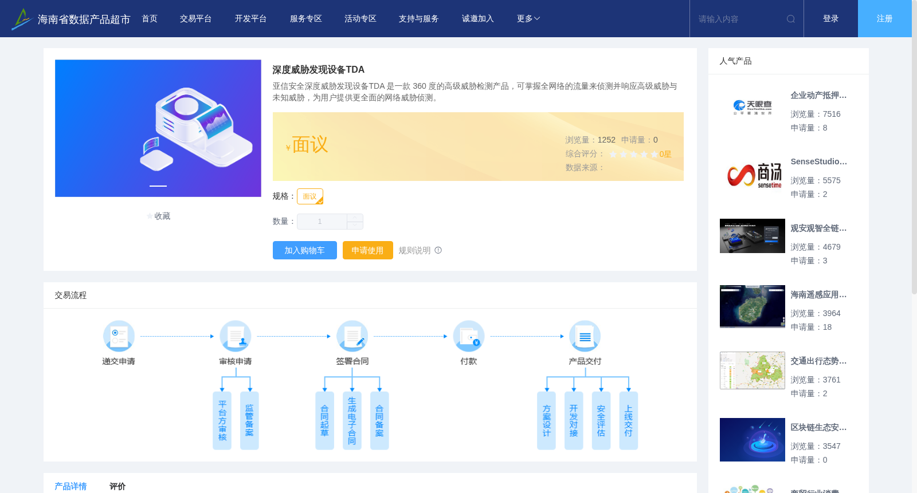Switch to the 评价 tab

117,486
